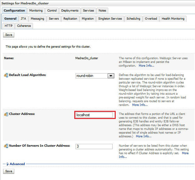Go to the Deployments tab
This screenshot has width=195, height=180.
point(70,11)
